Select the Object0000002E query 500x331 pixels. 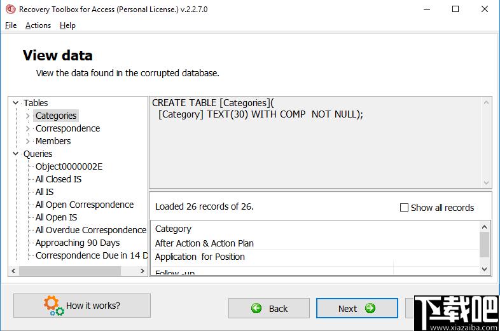(69, 166)
